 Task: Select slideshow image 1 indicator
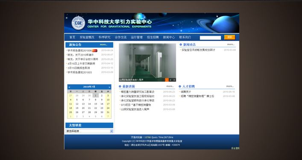pos(167,80)
